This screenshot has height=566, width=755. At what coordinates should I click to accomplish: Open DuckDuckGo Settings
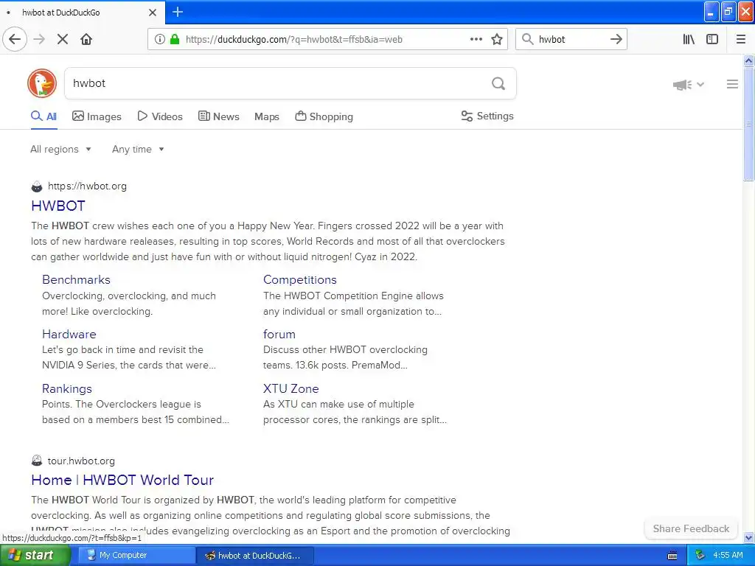click(487, 116)
